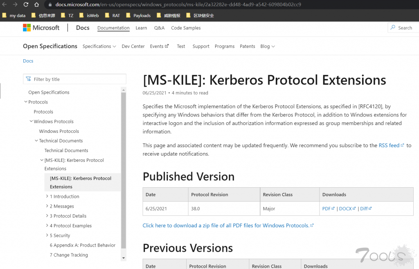Open Code Samples tab
Image resolution: width=419 pixels, height=269 pixels.
pos(186,28)
